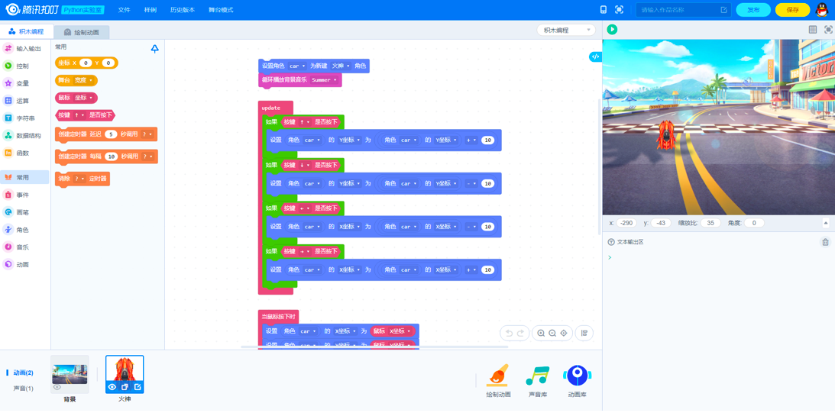This screenshot has height=413, width=835.
Task: Open the 积木编程 mode dropdown
Action: coord(565,30)
